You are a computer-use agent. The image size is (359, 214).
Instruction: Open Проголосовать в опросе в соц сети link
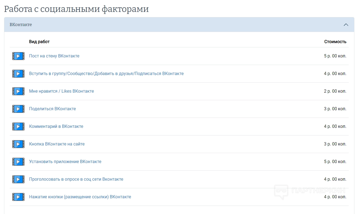pos(76,179)
